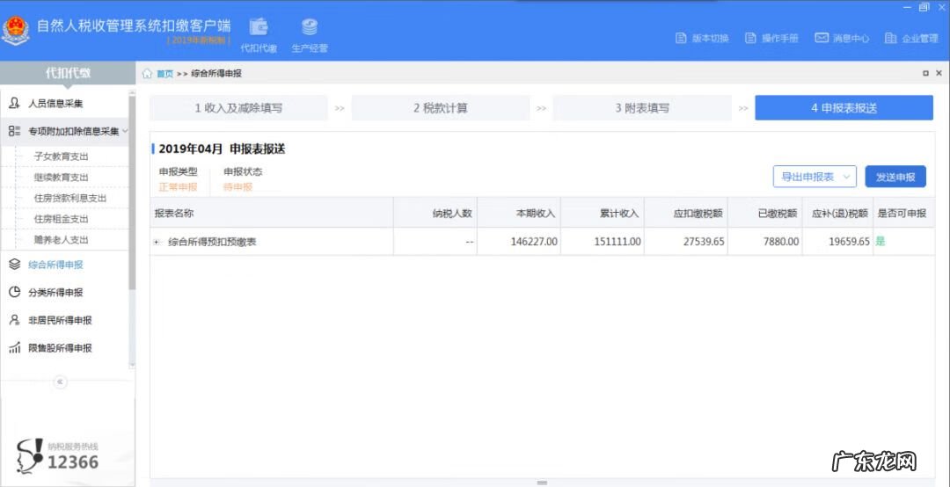
Task: Click the 纳税人数 column header
Action: pos(435,213)
